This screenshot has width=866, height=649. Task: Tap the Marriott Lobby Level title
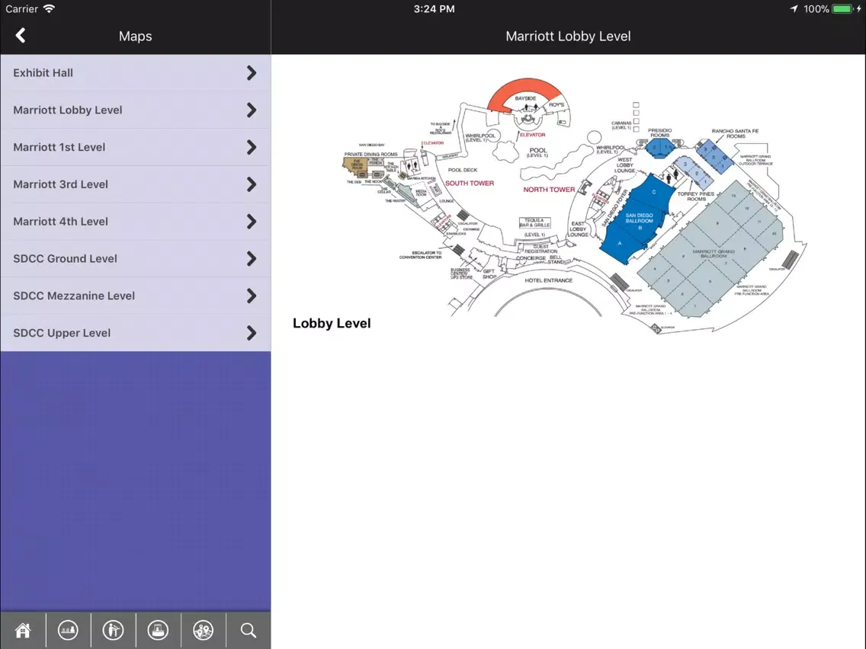568,37
